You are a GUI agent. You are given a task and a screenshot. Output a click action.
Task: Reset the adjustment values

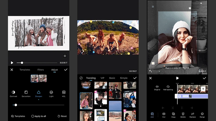(62, 116)
